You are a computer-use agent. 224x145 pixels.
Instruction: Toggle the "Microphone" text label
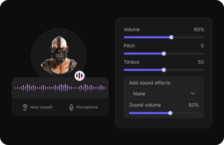pos(87,107)
